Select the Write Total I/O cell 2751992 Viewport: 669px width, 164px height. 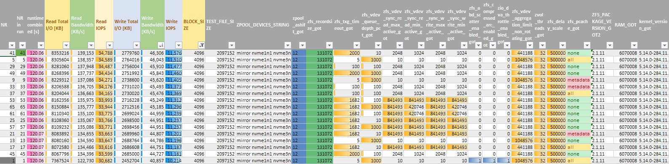pos(127,73)
